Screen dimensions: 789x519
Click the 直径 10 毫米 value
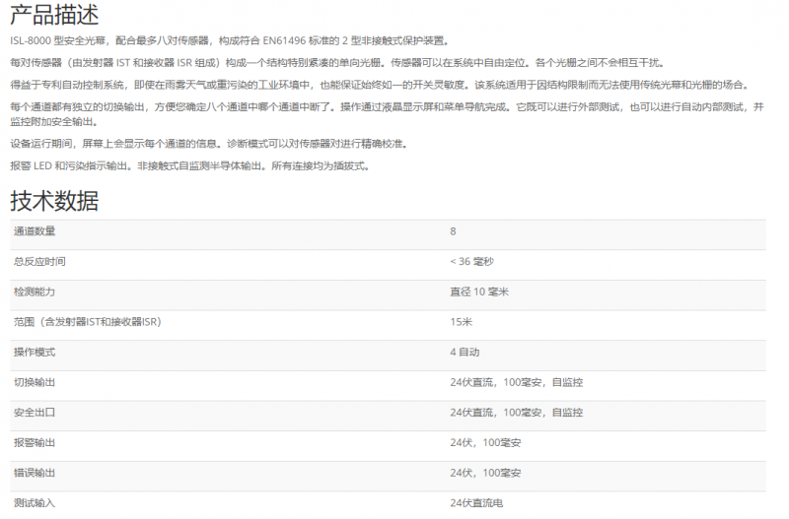(x=479, y=292)
